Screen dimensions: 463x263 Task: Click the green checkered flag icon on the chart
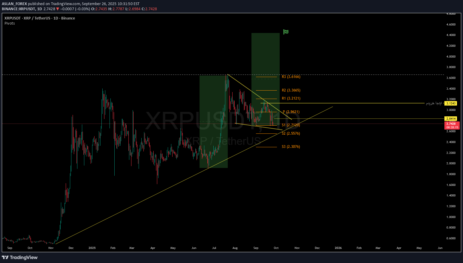click(285, 31)
